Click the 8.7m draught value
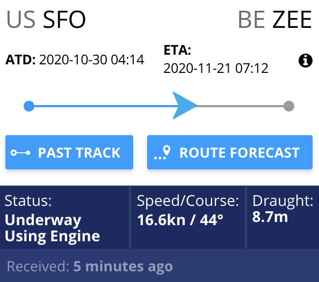Viewport: 319px width, 282px height. click(270, 217)
